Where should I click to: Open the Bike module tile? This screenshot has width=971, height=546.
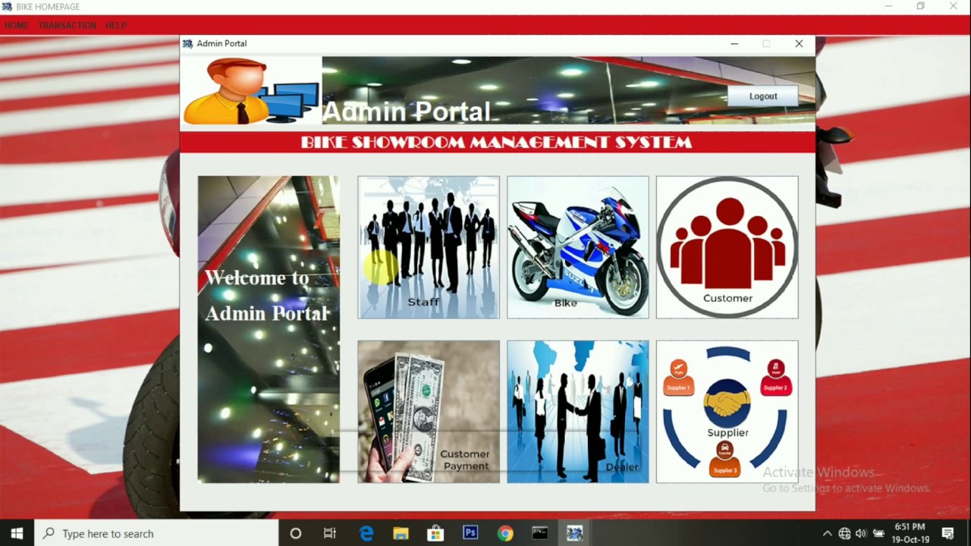click(x=578, y=247)
